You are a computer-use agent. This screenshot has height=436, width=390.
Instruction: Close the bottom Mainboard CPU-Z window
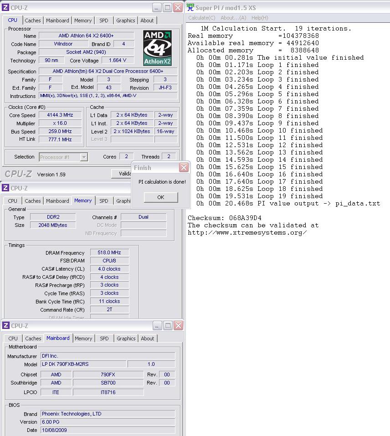point(178,325)
